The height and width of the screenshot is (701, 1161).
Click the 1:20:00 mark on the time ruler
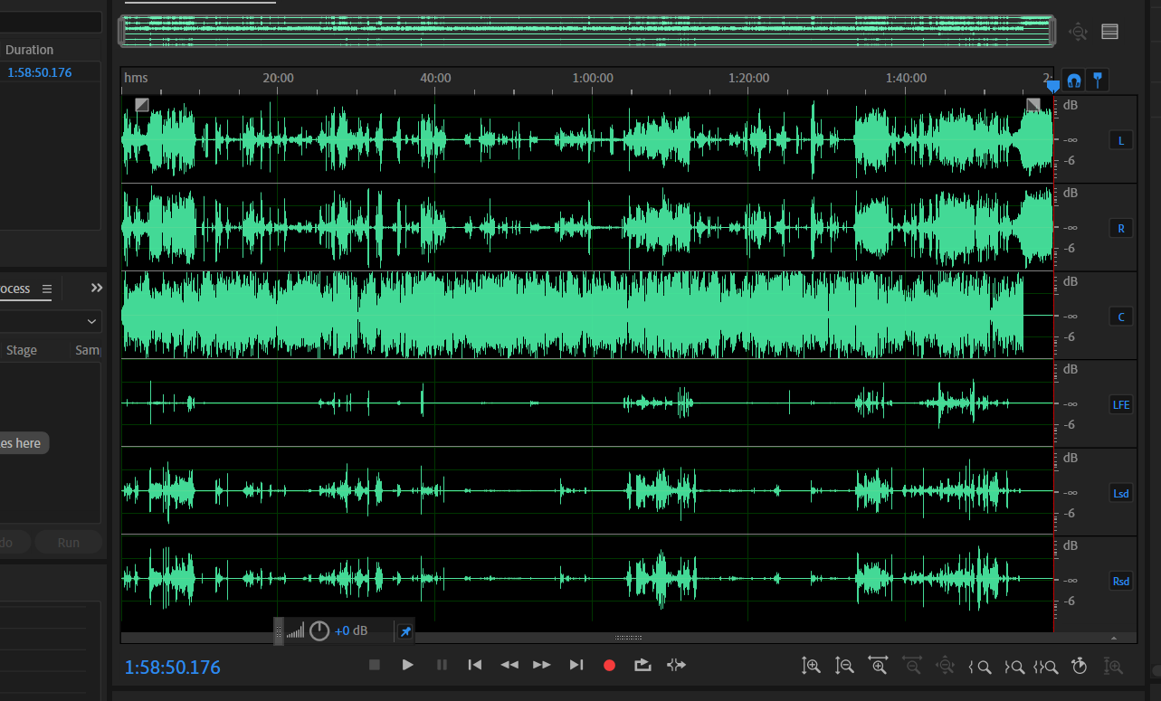pos(749,78)
